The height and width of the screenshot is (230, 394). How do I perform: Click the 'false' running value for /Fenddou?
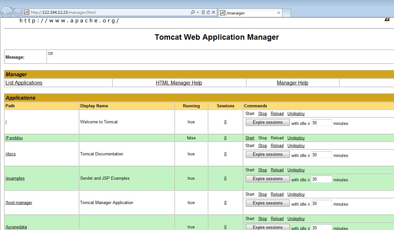(x=191, y=138)
